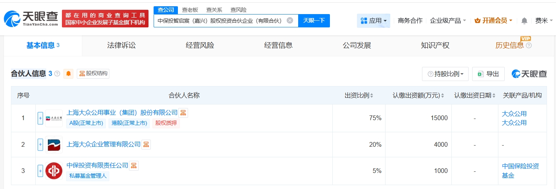Open equity structure icon next to 上海大众企业管理有限公司
Image resolution: width=556 pixels, height=189 pixels.
point(146,144)
